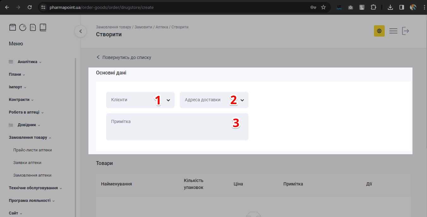Bookmark this page with star icon
The height and width of the screenshot is (217, 427).
click(x=323, y=7)
